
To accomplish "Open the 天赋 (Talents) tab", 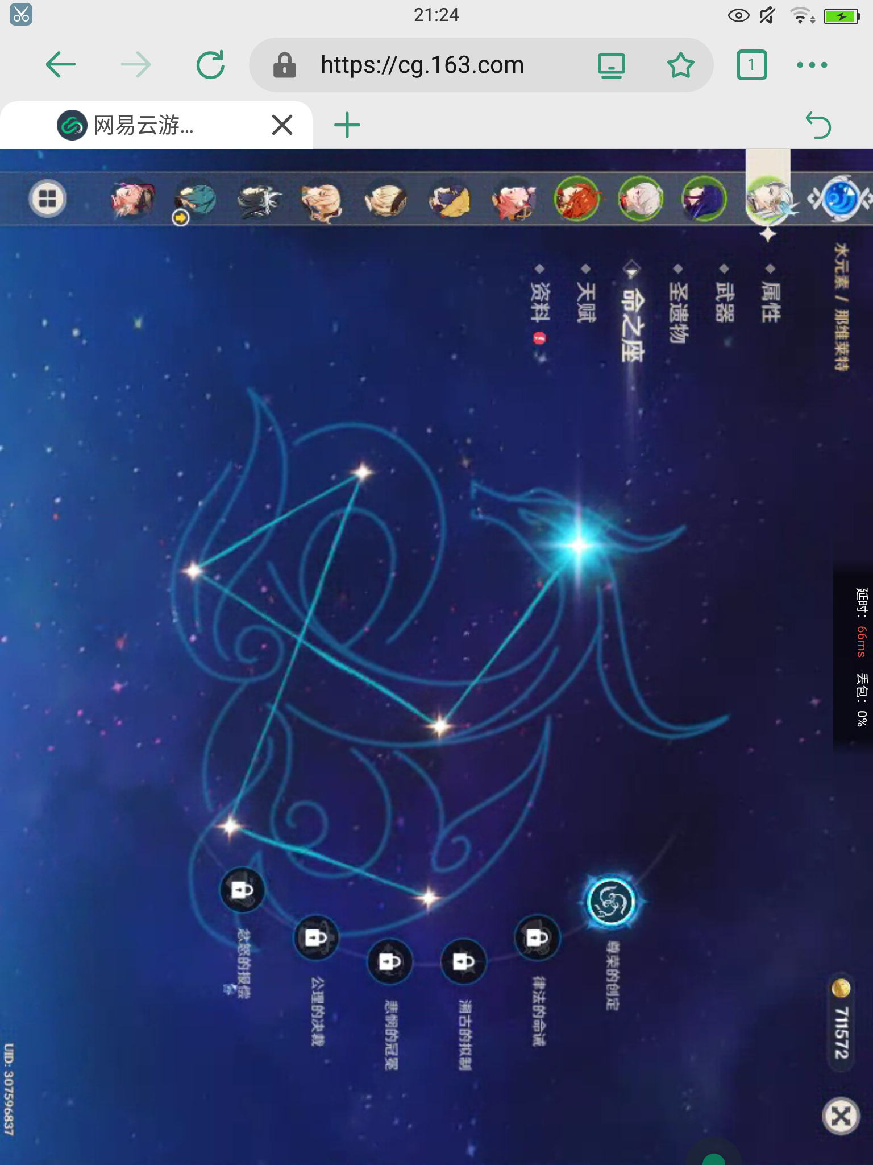I will (587, 301).
